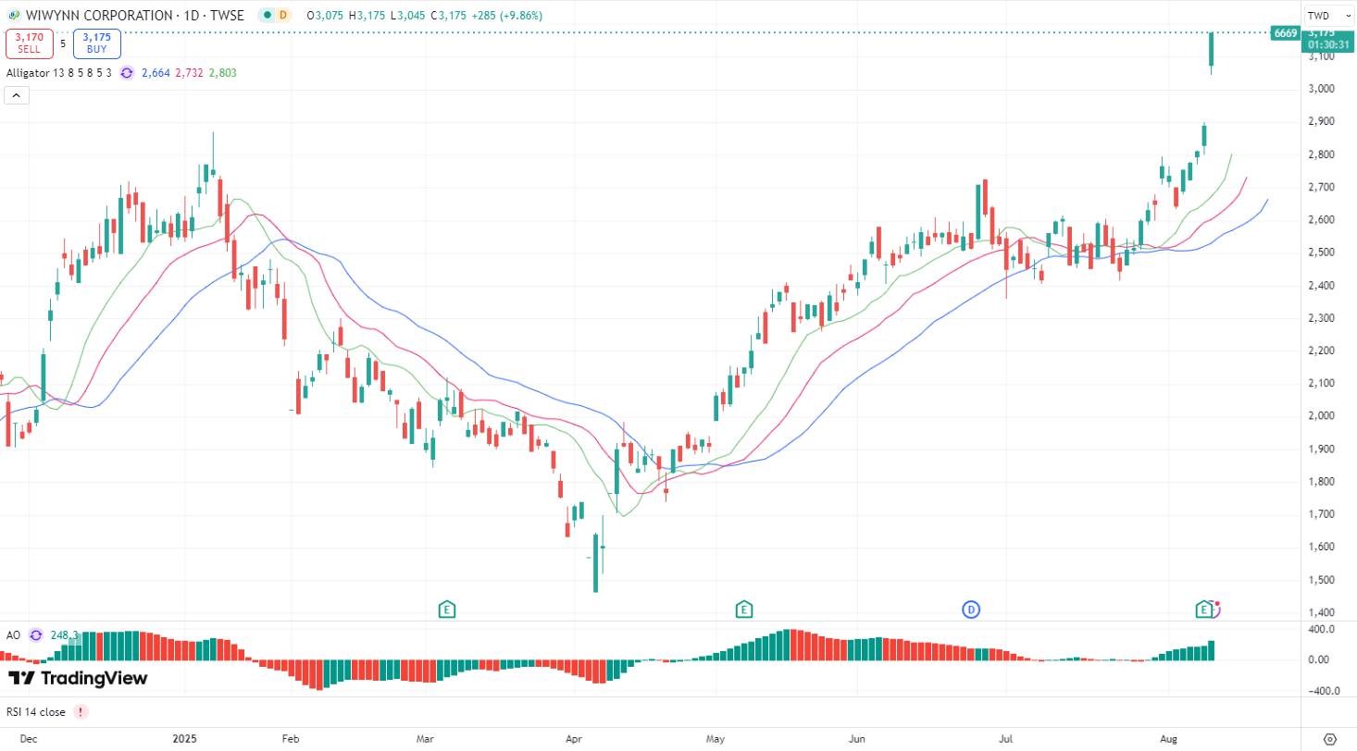
Task: Click the RSI red error warning icon
Action: pyautogui.click(x=81, y=712)
